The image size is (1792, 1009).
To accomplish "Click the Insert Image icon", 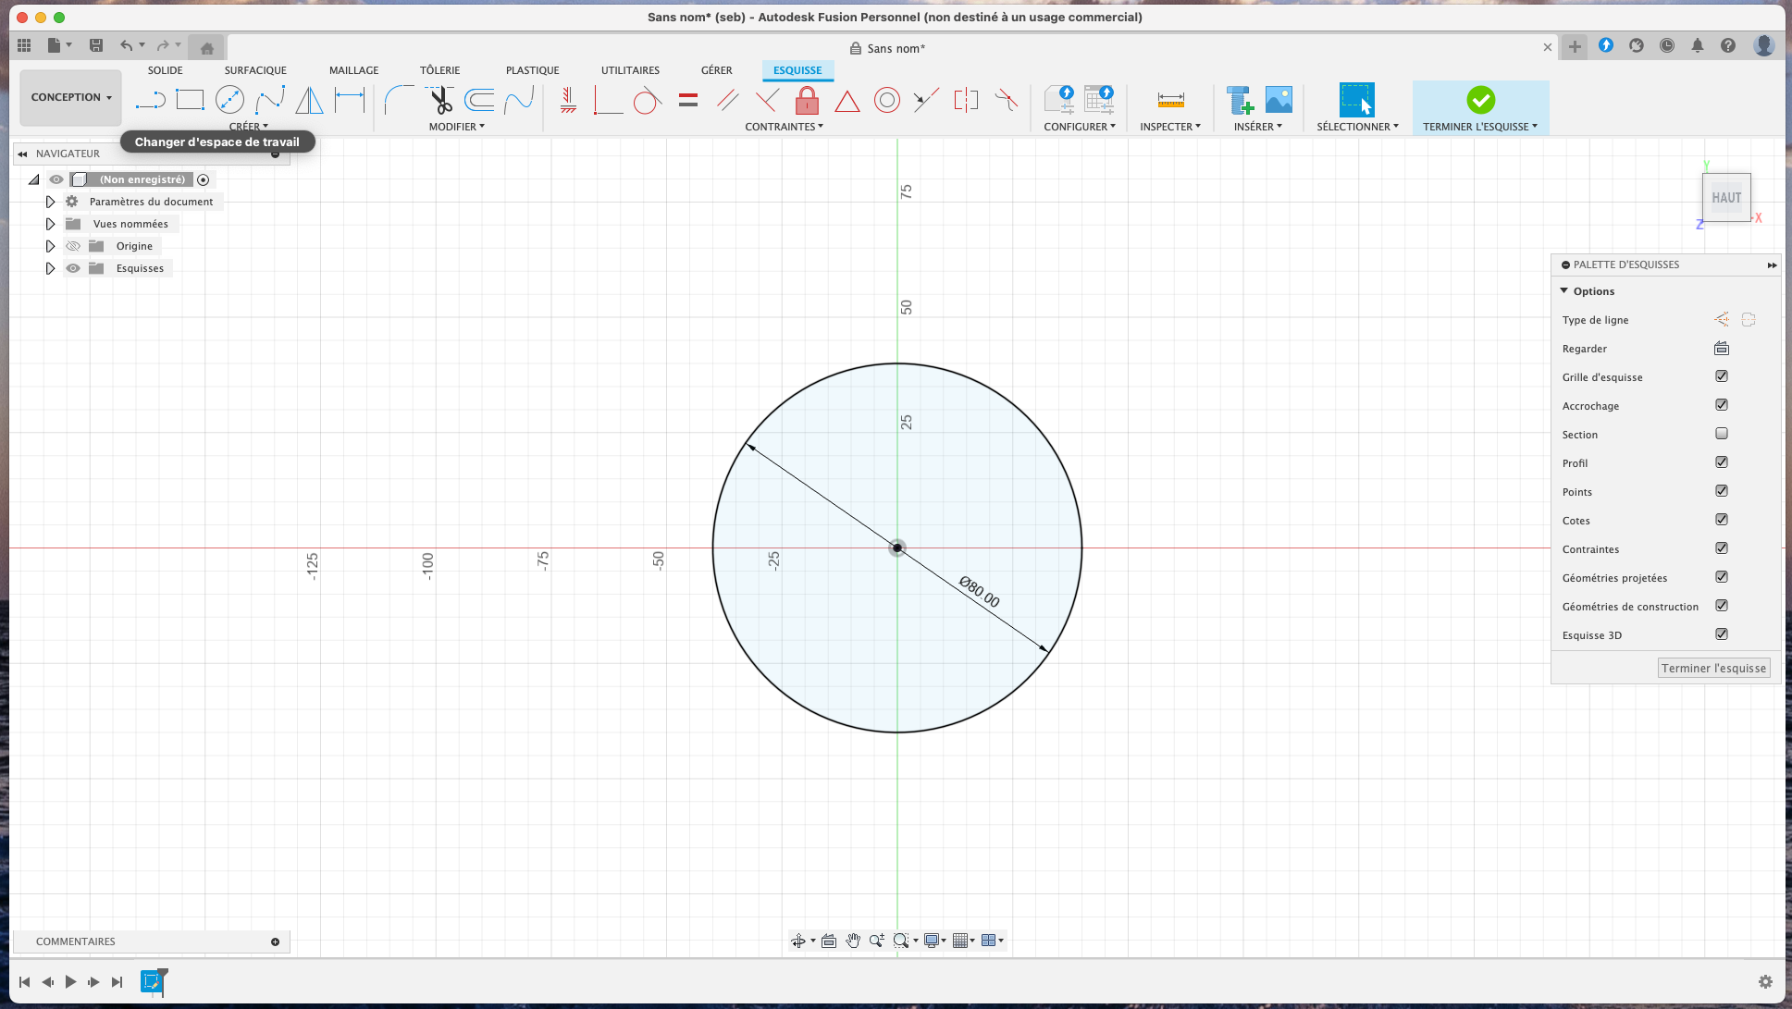I will click(x=1279, y=100).
